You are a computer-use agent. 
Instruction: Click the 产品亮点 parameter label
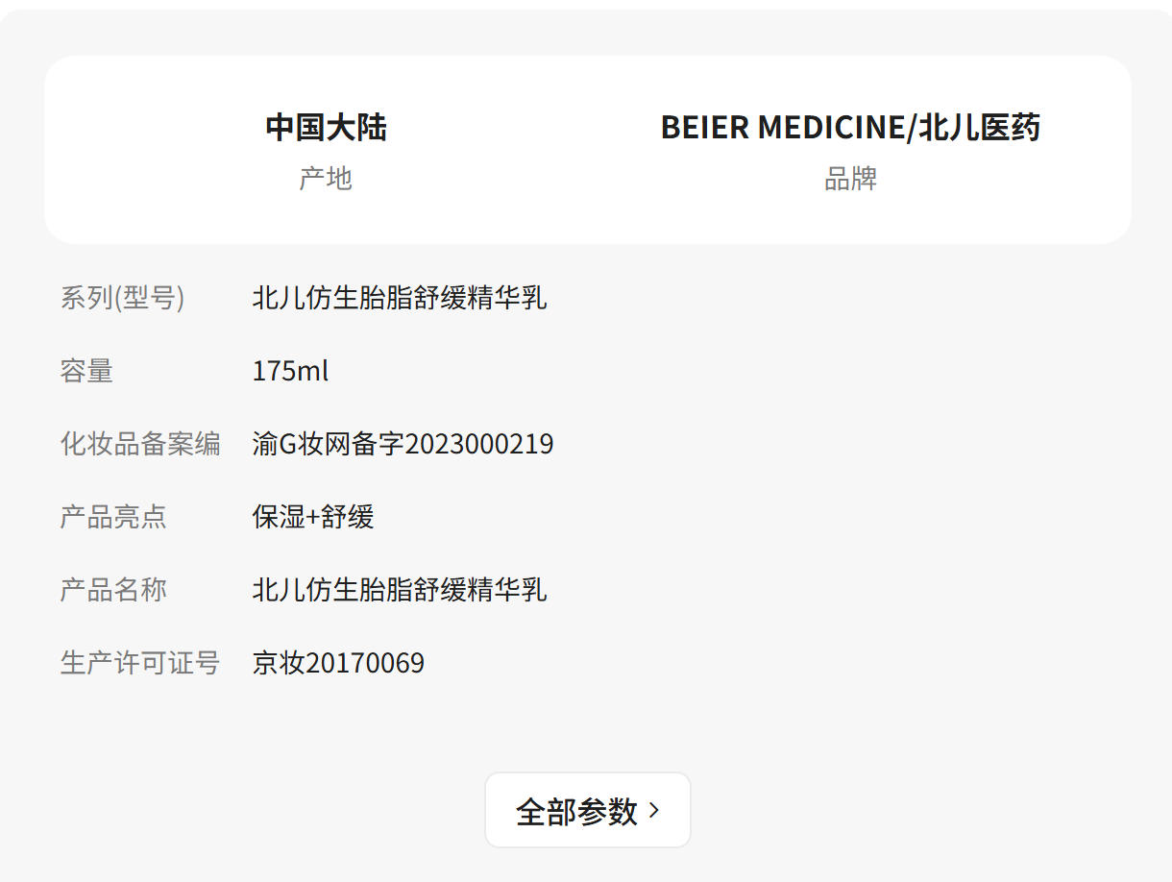[113, 517]
